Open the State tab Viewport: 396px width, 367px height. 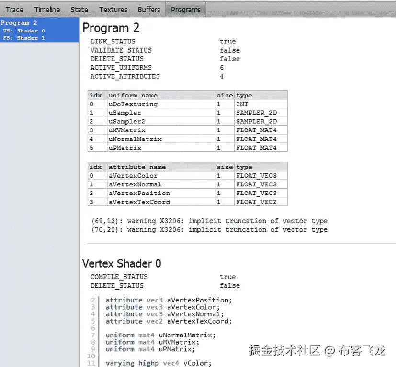79,10
